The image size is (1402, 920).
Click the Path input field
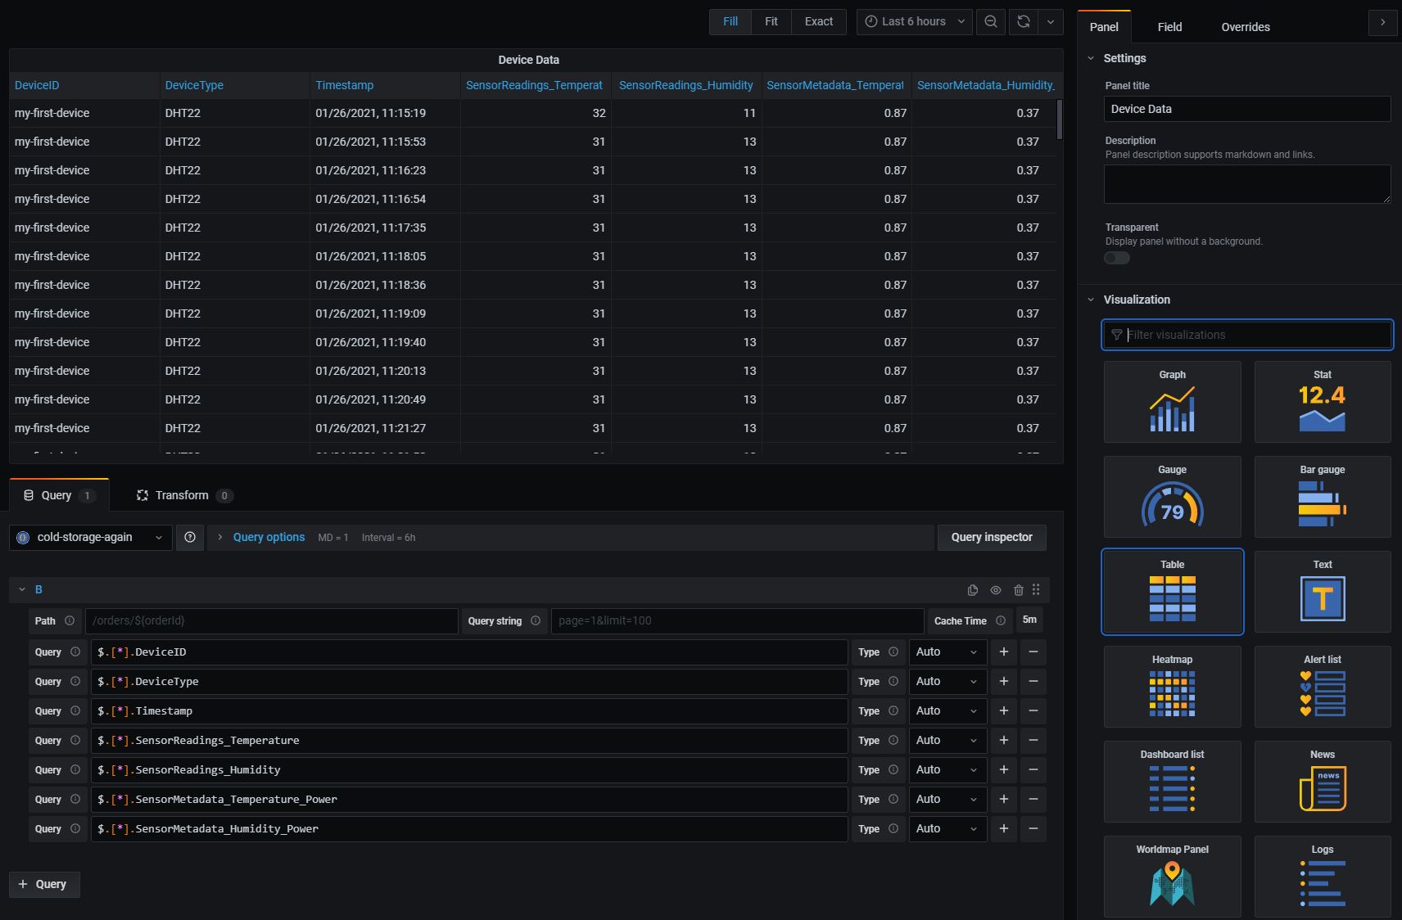pos(272,621)
